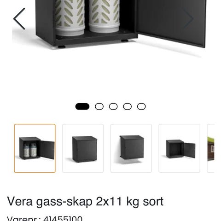Jump to second carousel indicator dot
221x221 pixels.
99,106
